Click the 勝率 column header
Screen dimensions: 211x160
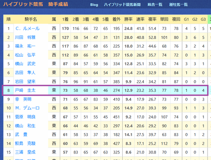[x=128, y=19]
